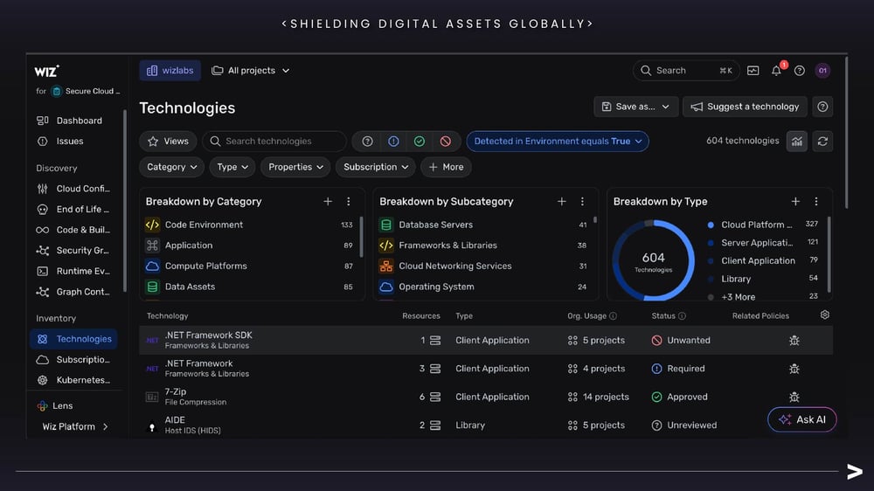The height and width of the screenshot is (491, 874).
Task: Open table column settings gear
Action: click(825, 315)
